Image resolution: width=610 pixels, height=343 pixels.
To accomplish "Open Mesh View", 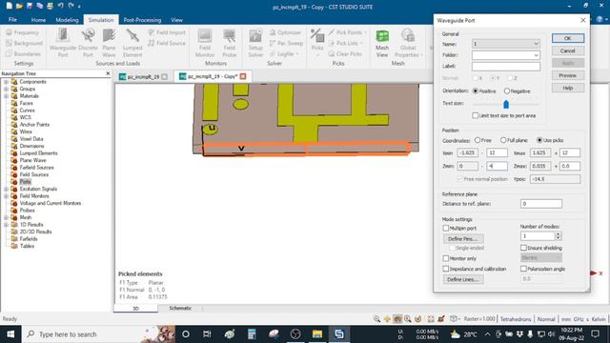I will [382, 43].
